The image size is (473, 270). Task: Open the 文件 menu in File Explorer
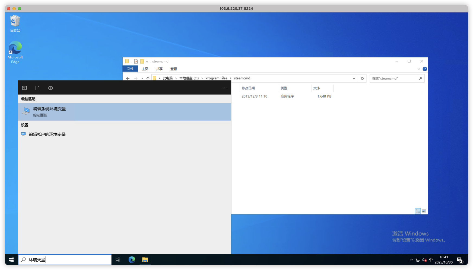click(x=130, y=69)
